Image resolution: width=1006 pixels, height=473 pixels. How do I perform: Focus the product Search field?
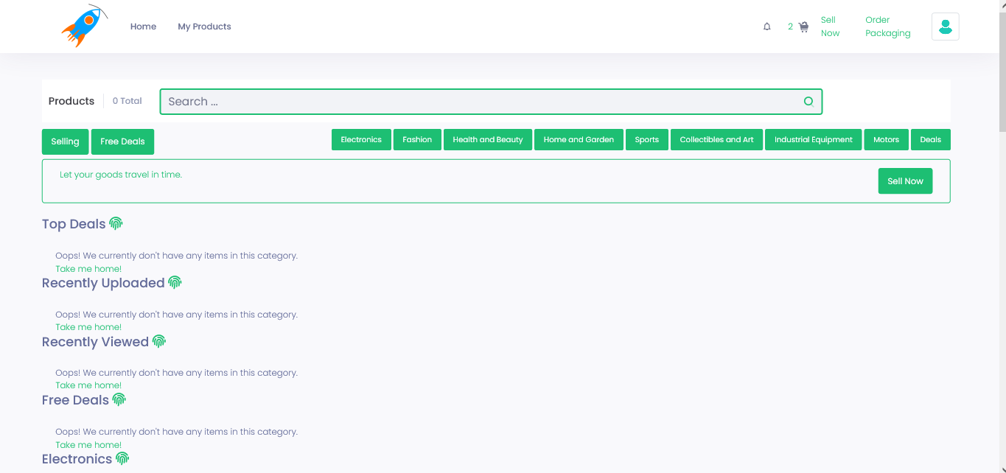point(479,102)
